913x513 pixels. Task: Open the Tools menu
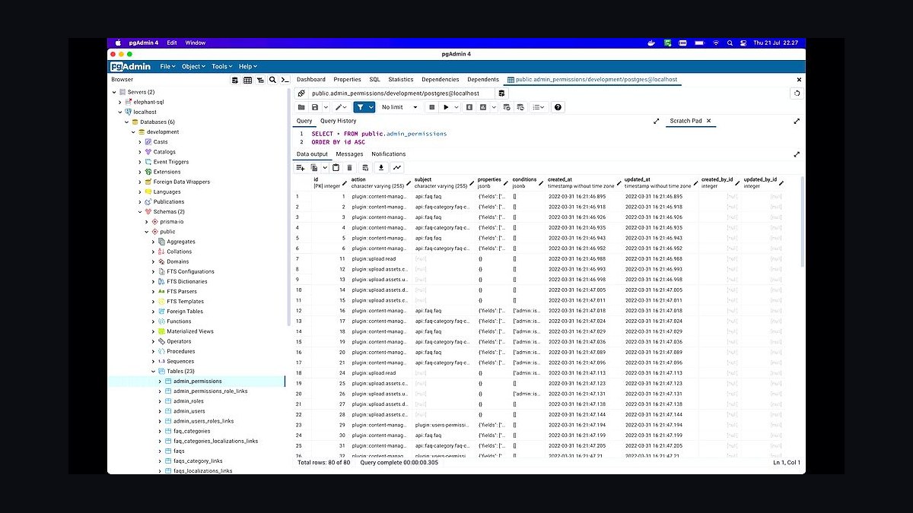pyautogui.click(x=222, y=66)
